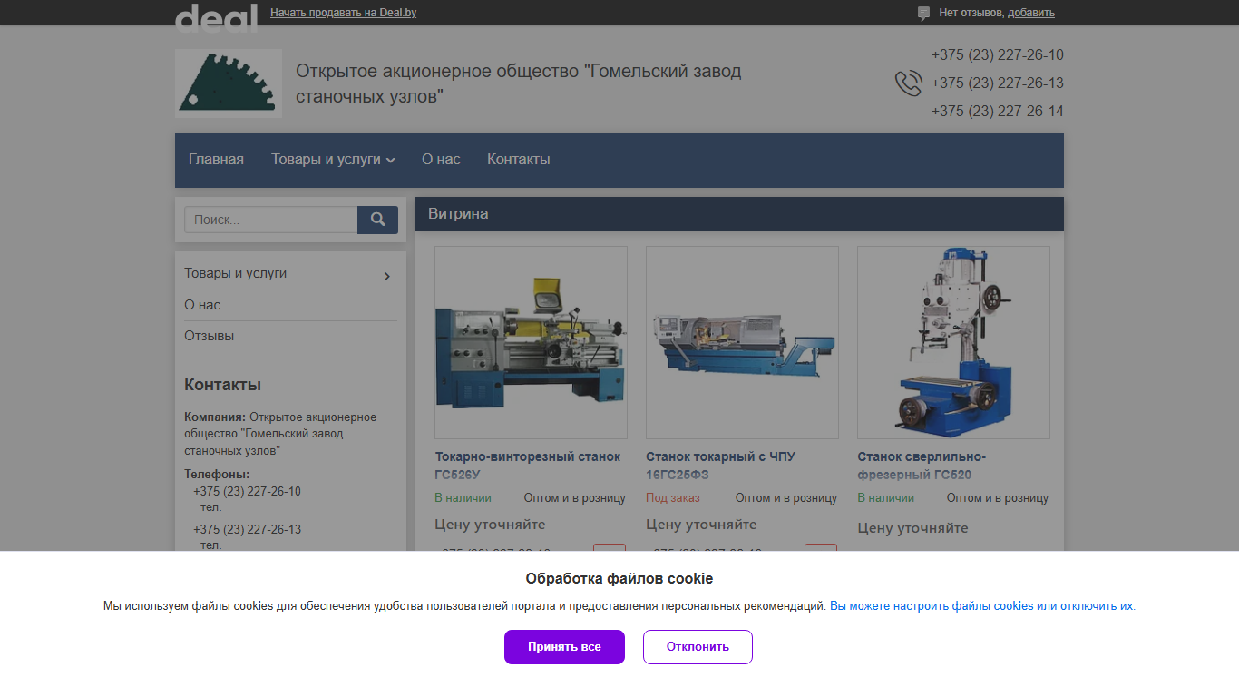Image resolution: width=1239 pixels, height=697 pixels.
Task: Accept all cookies with 'Принять все'
Action: click(564, 647)
